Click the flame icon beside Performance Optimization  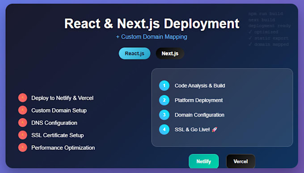[23, 148]
